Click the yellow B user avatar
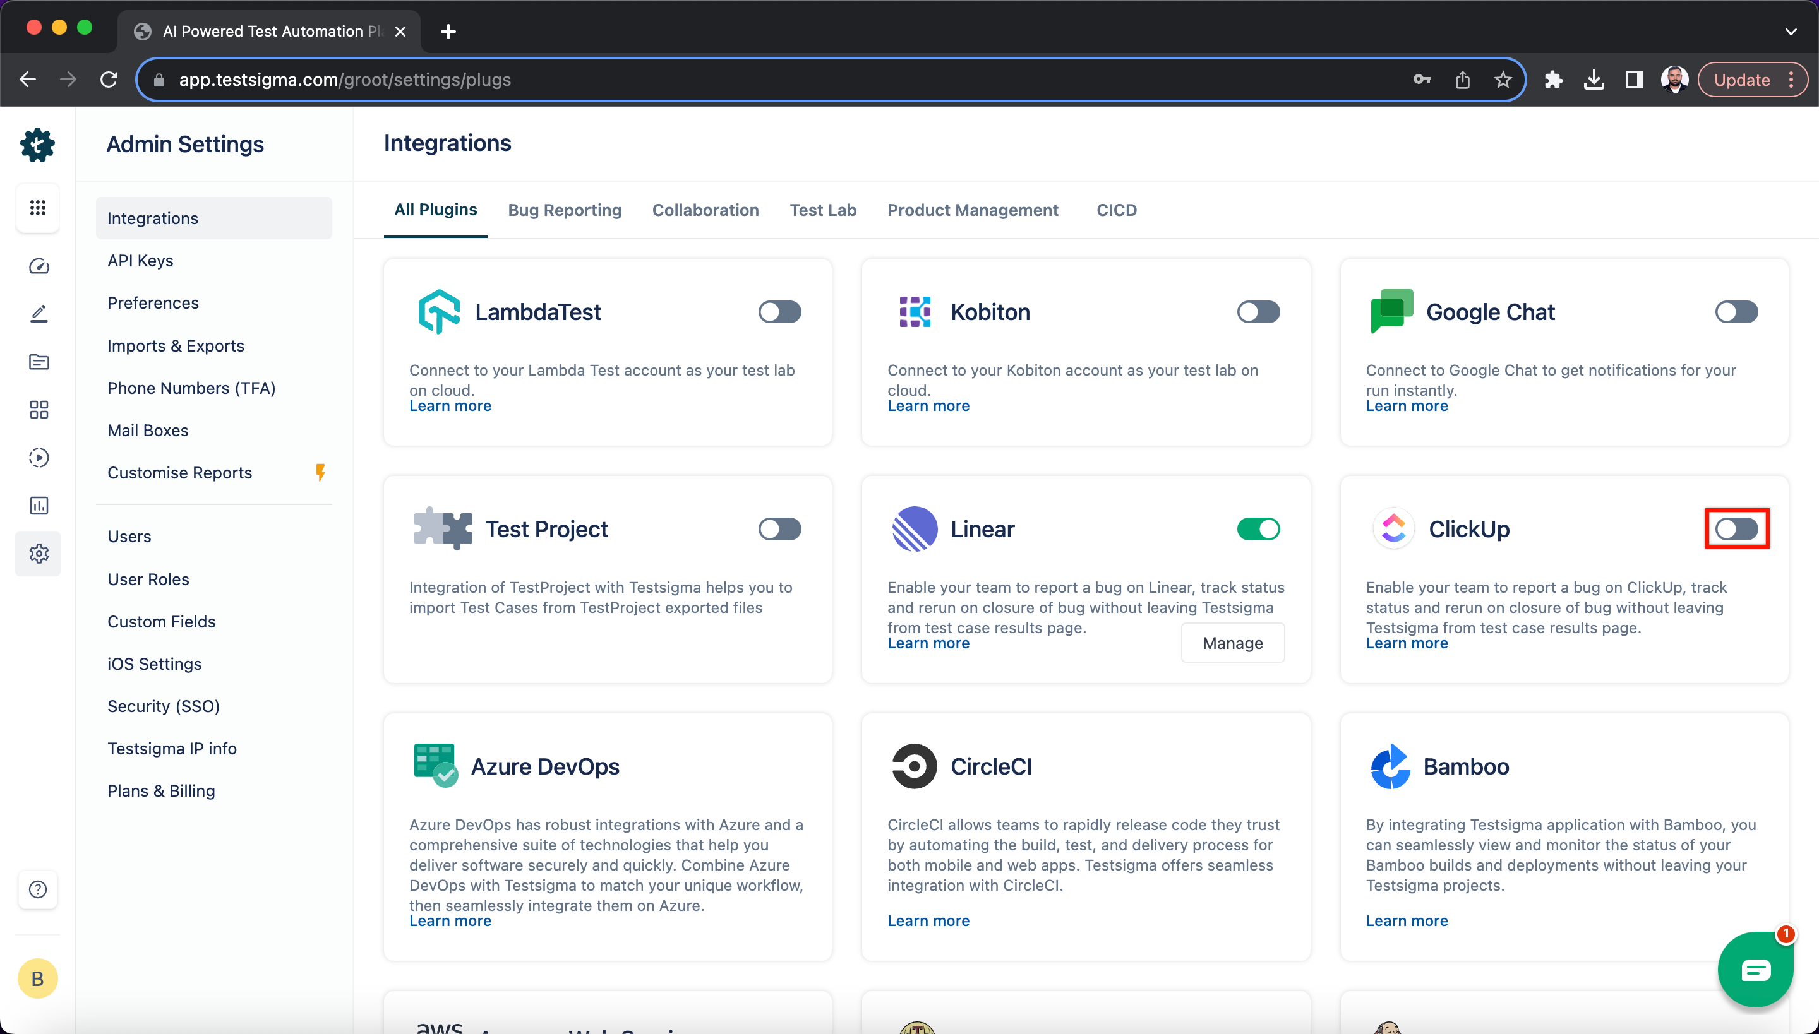 coord(38,978)
